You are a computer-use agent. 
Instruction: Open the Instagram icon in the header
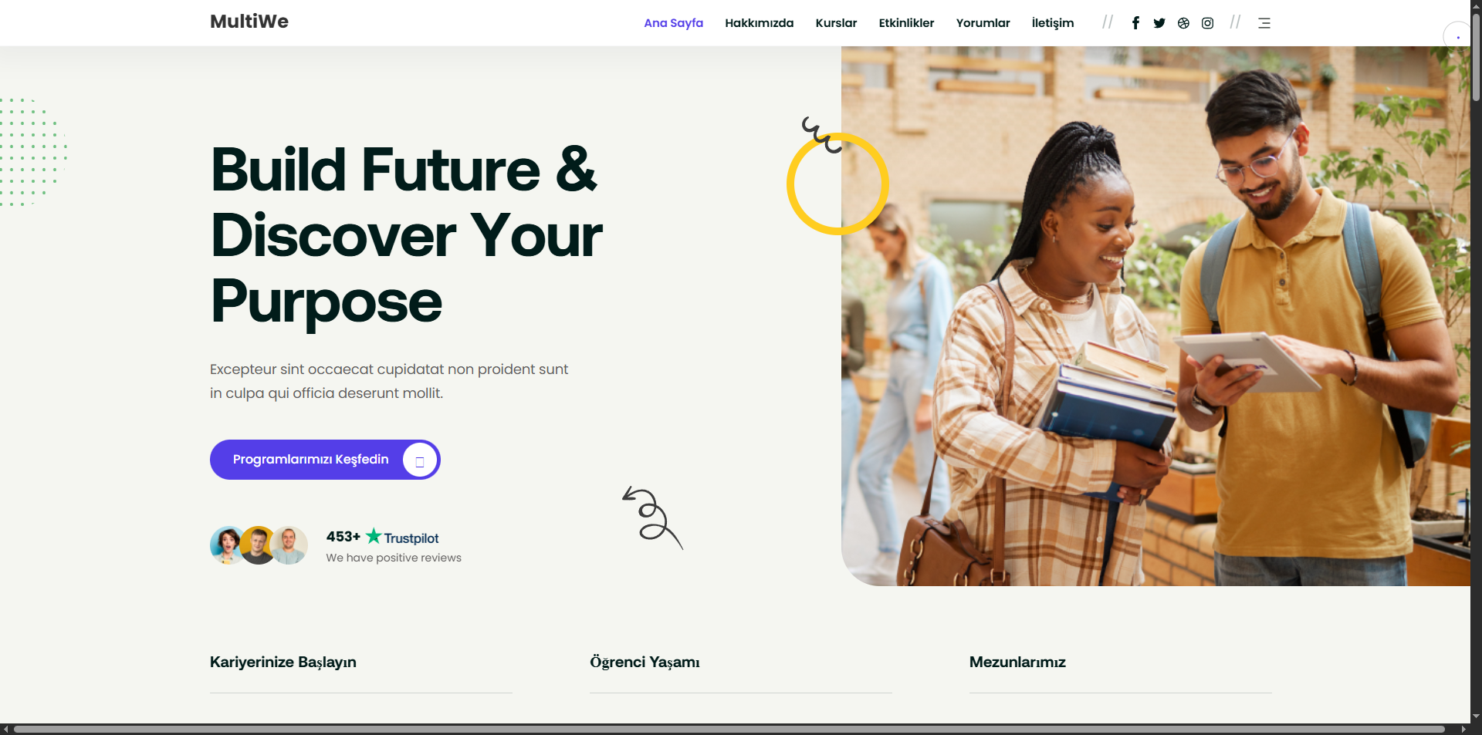point(1208,23)
